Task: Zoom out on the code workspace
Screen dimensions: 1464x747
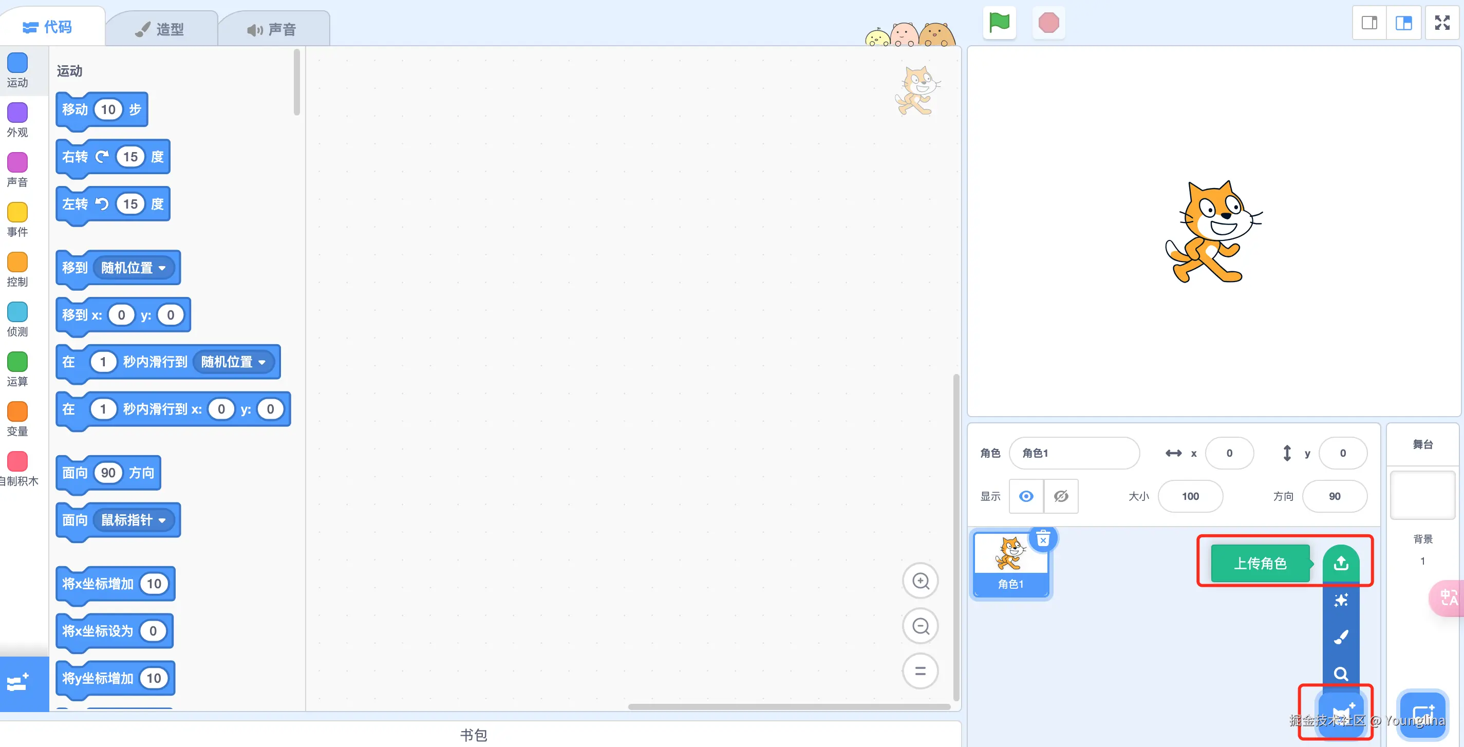Action: pos(920,626)
